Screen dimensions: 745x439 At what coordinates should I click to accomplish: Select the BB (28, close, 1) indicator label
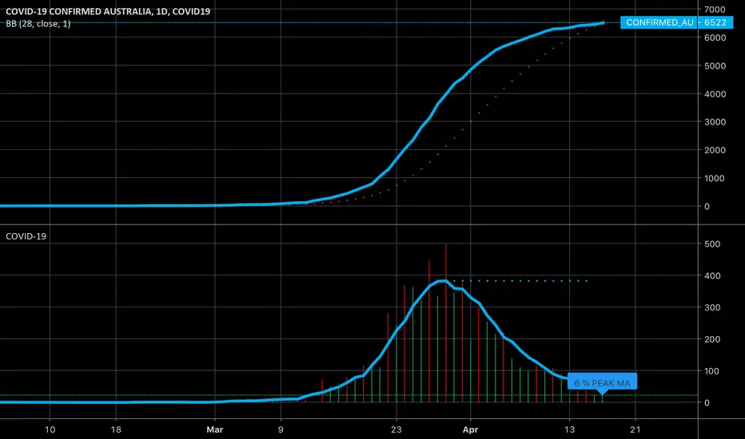(38, 24)
